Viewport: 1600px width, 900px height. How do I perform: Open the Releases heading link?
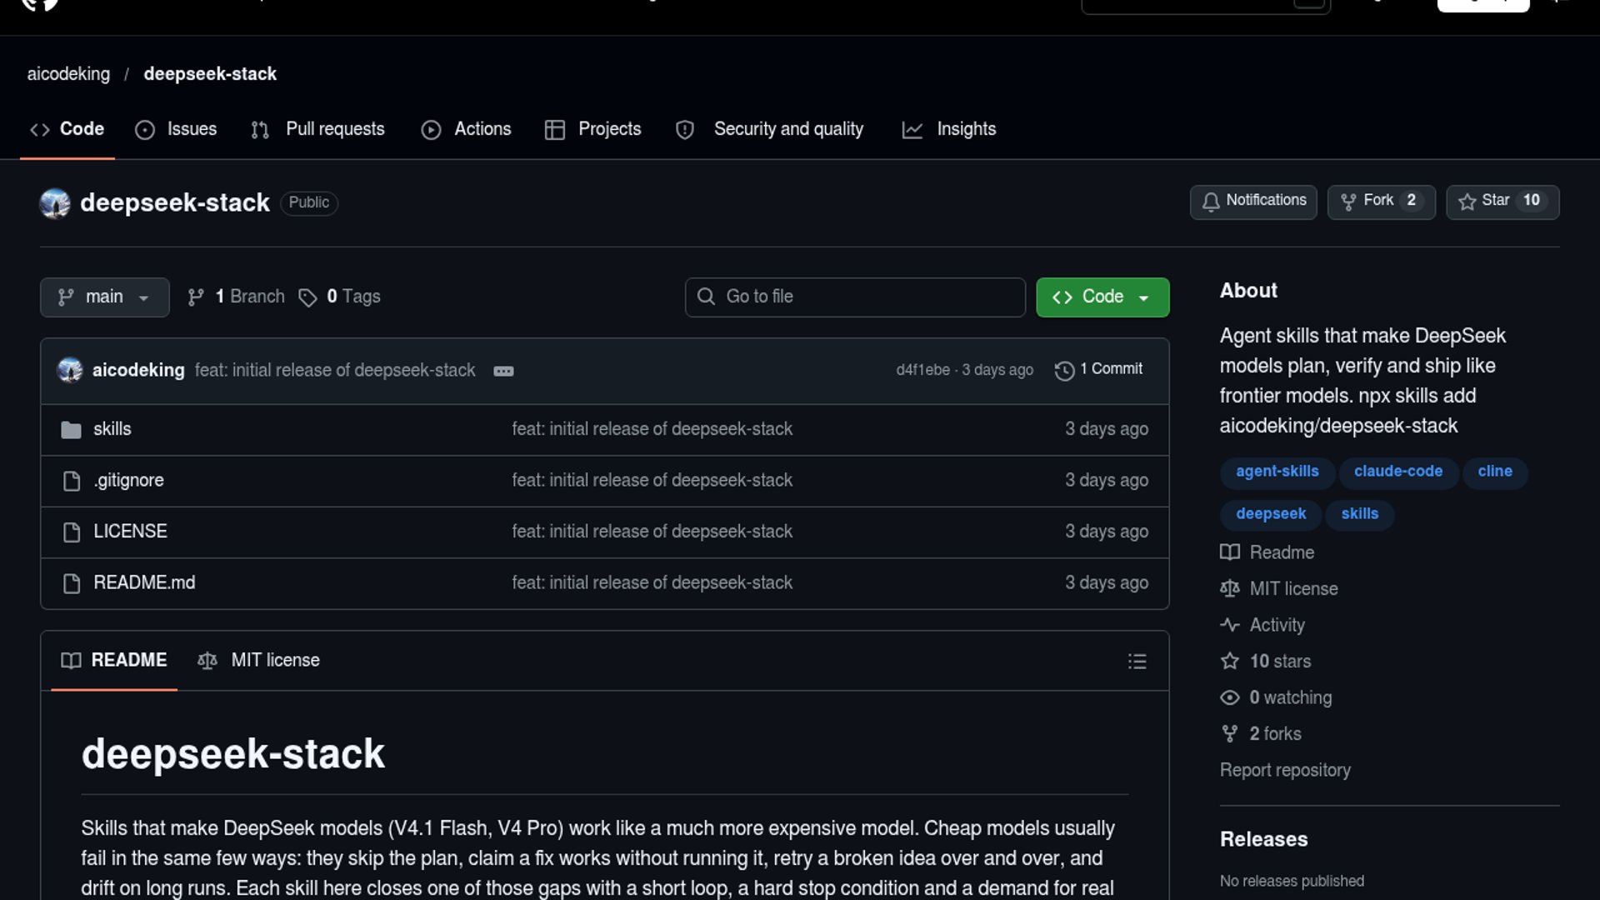1263,839
